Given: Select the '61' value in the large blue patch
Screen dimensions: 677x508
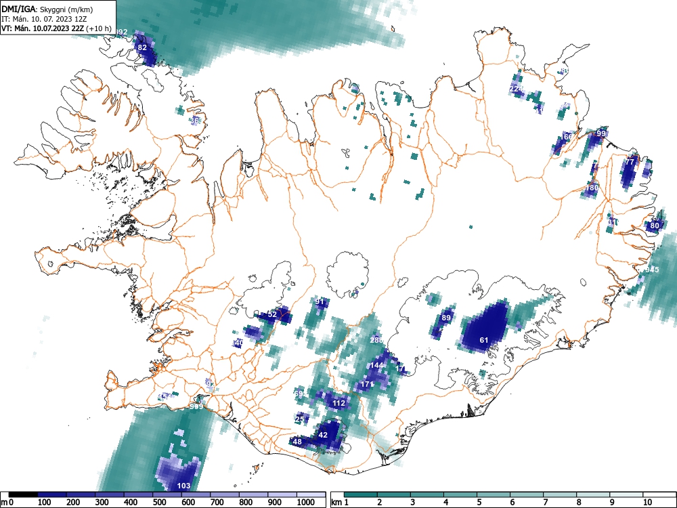Looking at the screenshot, I should [x=484, y=340].
